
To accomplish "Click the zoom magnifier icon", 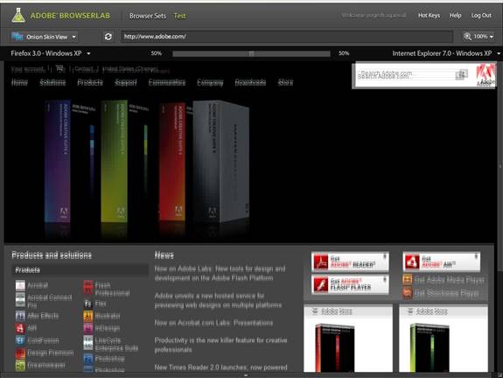I will pyautogui.click(x=467, y=37).
